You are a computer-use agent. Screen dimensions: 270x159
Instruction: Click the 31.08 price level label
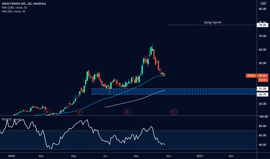[x=262, y=89]
